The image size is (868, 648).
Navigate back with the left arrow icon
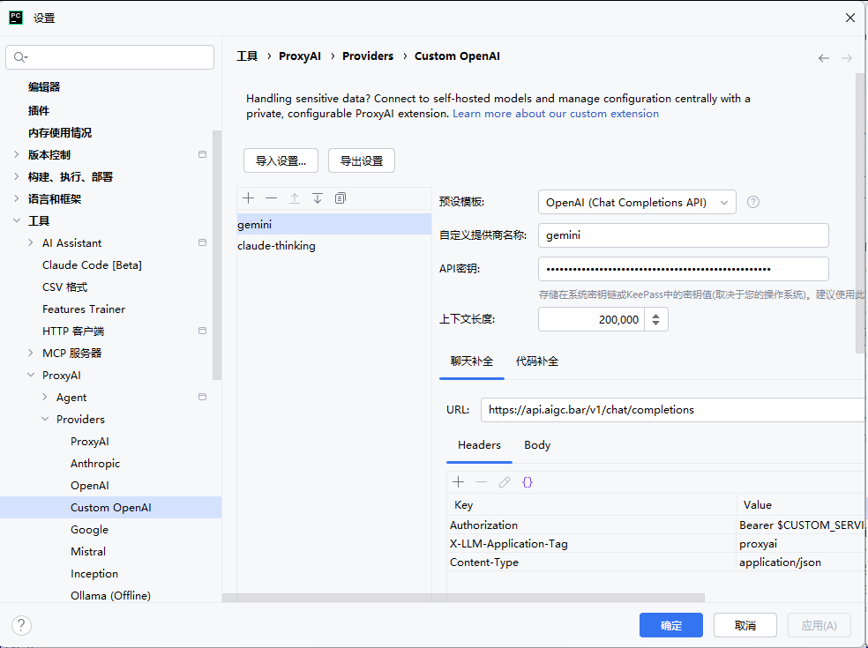[824, 58]
